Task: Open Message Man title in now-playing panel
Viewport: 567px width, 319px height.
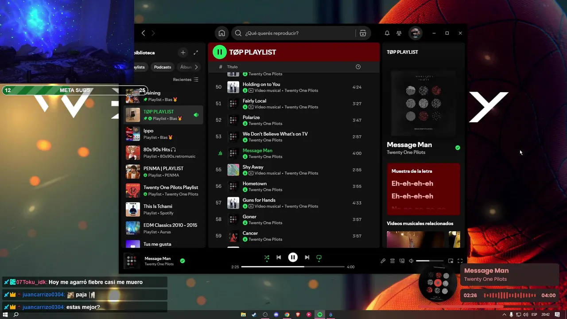Action: (x=409, y=145)
